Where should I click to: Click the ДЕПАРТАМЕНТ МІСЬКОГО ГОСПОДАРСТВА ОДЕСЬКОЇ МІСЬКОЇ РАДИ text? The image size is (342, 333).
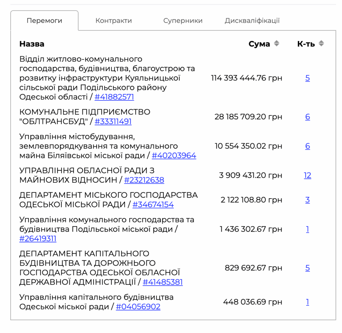click(x=109, y=200)
